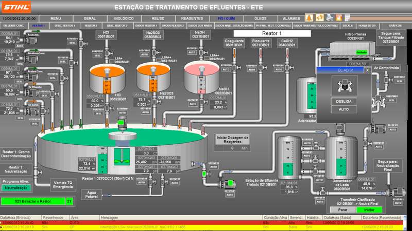Select the Ácido Atc. pump at 0009ML01
The image size is (412, 231).
pos(31,41)
